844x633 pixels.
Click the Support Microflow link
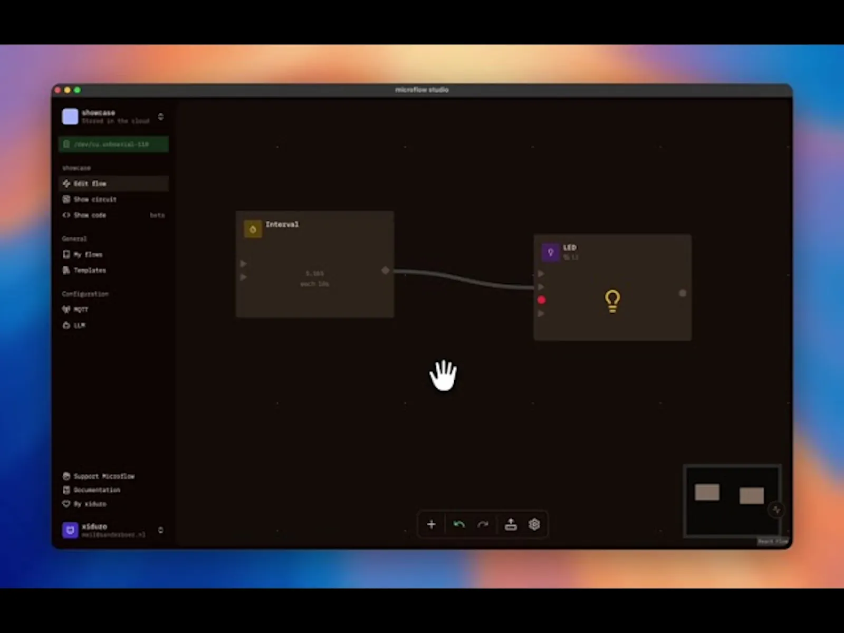pos(99,476)
